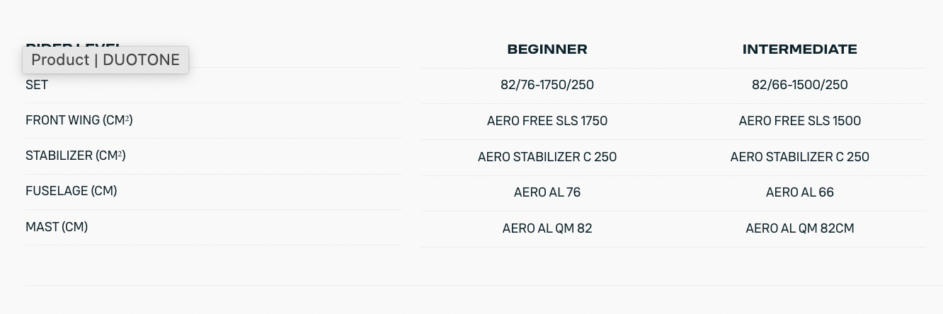
Task: Click the separator line below the table
Action: click(484, 285)
